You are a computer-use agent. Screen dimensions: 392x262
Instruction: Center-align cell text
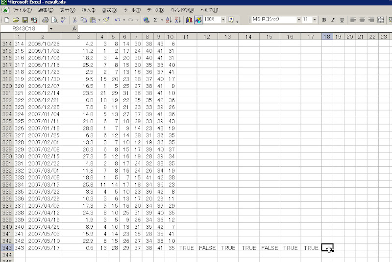click(x=362, y=20)
